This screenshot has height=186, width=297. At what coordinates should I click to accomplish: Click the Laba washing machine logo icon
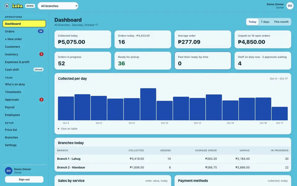[x=7, y=6]
